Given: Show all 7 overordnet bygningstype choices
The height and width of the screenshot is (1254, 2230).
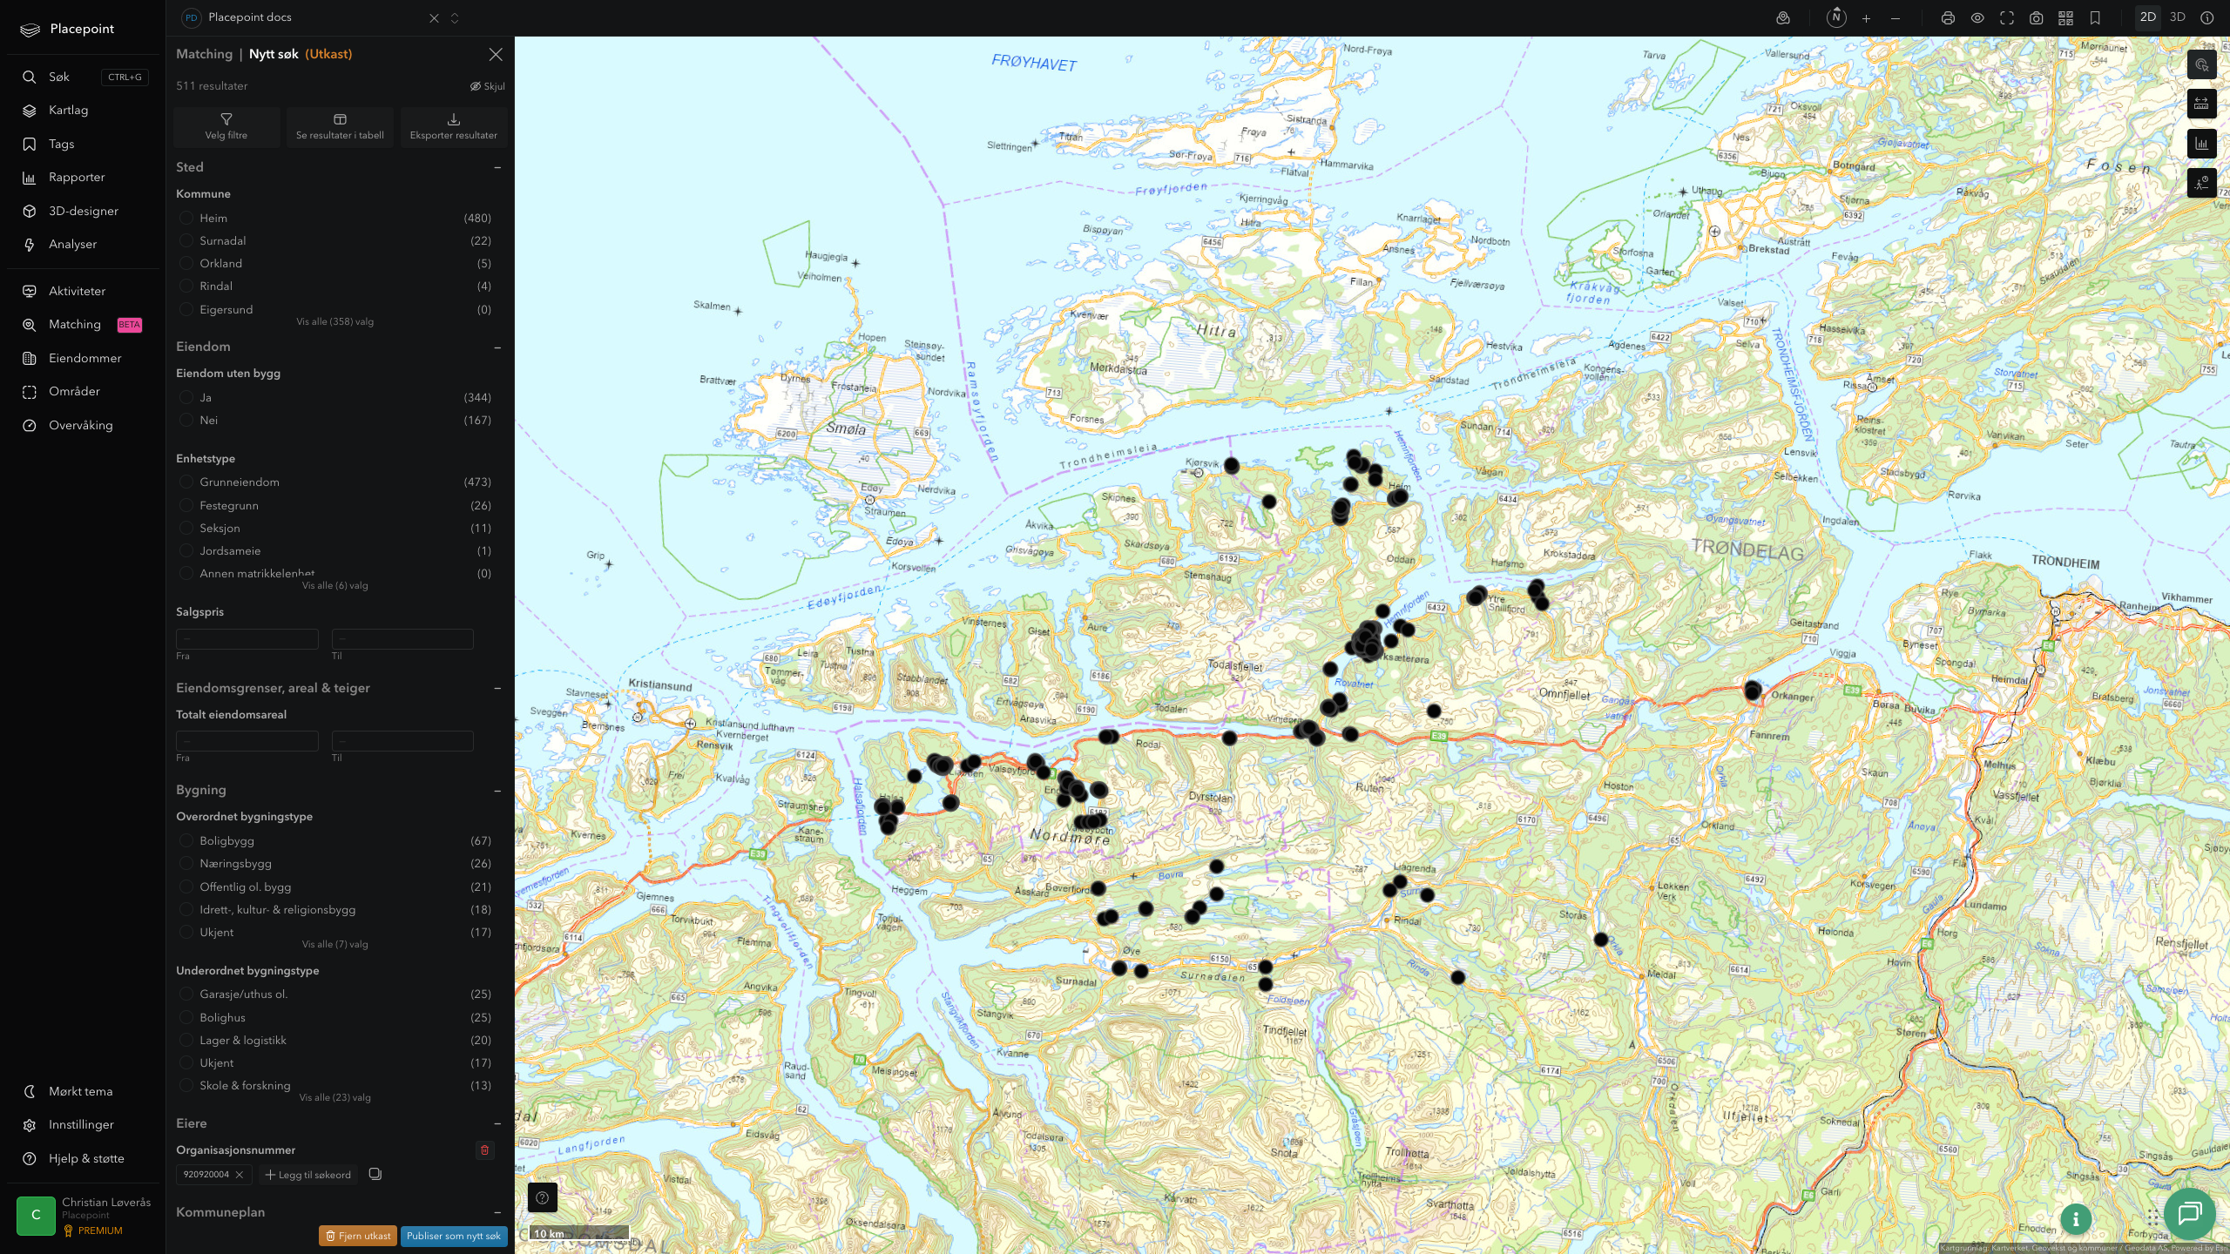Looking at the screenshot, I should click(x=334, y=944).
